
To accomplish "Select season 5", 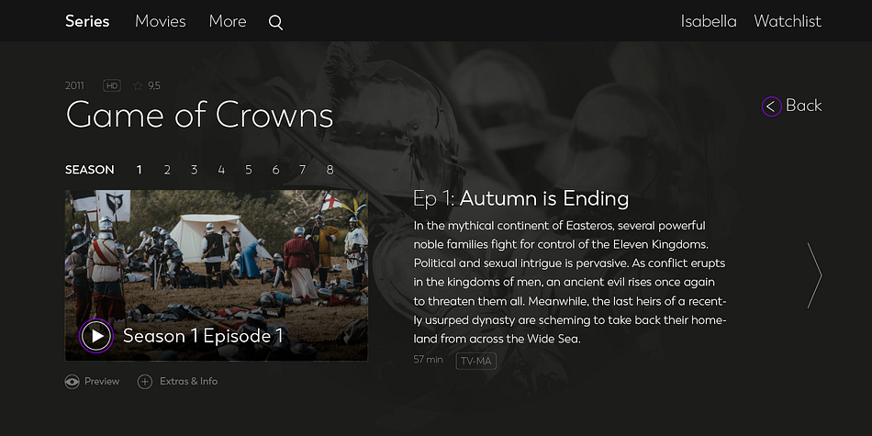I will [249, 170].
